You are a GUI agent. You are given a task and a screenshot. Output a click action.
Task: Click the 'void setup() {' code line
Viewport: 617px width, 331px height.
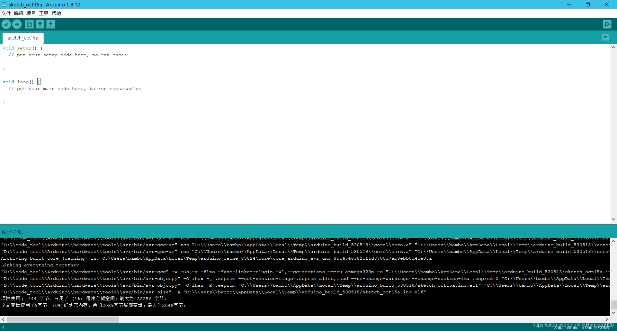click(23, 48)
